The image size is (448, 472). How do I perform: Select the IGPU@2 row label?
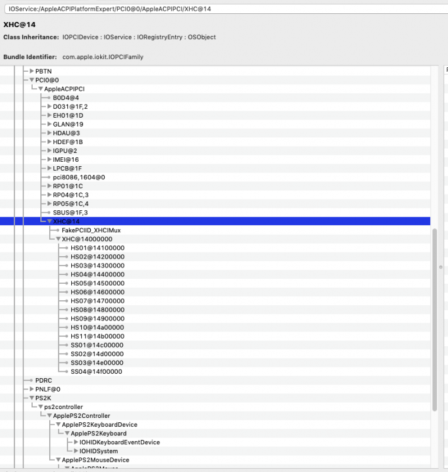[65, 150]
